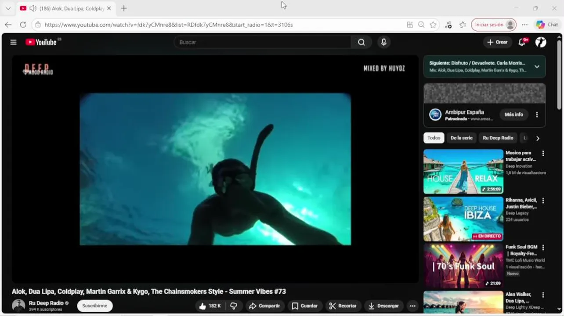
Task: Select the De la serie chip
Action: (461, 138)
